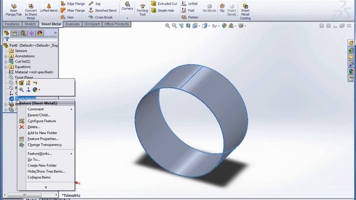The width and height of the screenshot is (356, 200).
Task: Open the Corners dropdown
Action: (x=127, y=18)
